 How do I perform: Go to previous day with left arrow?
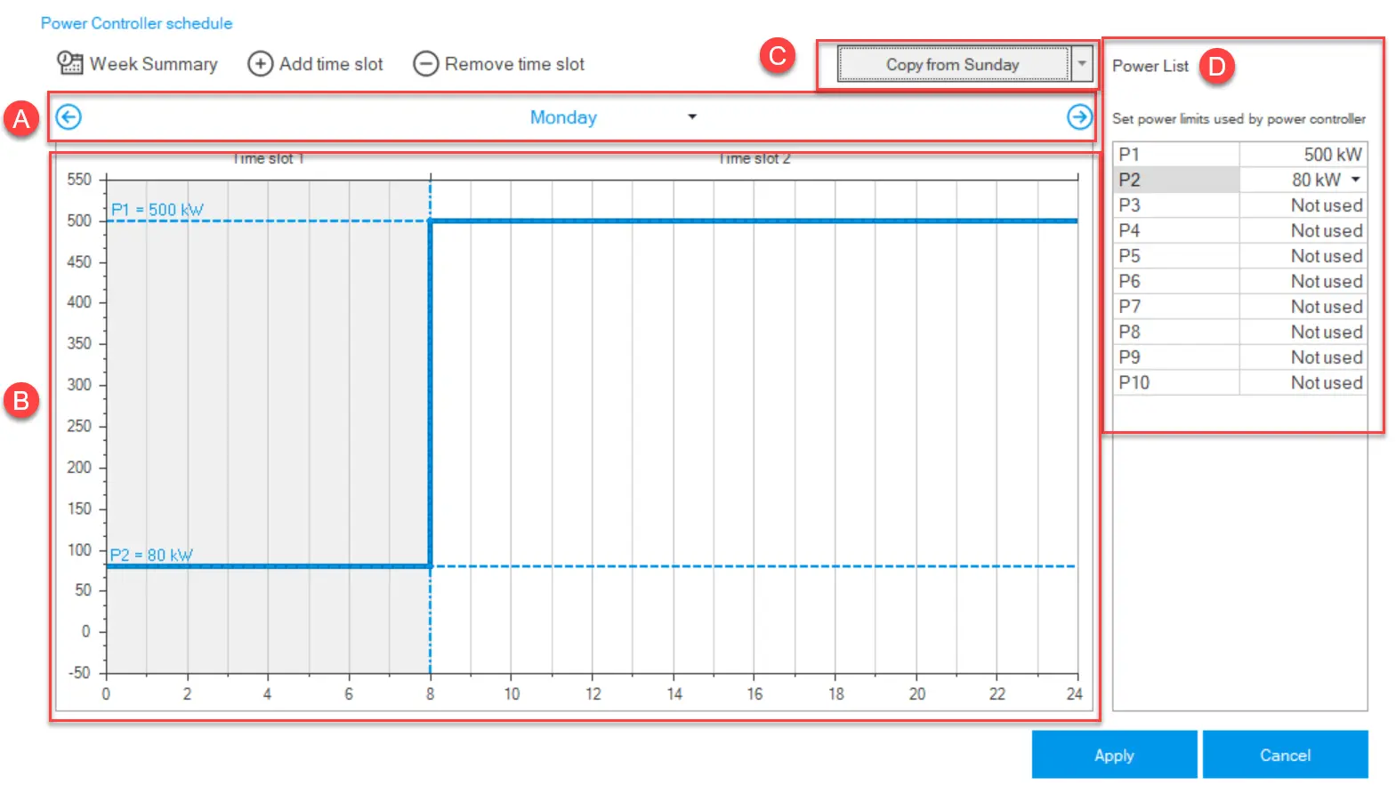(x=69, y=116)
